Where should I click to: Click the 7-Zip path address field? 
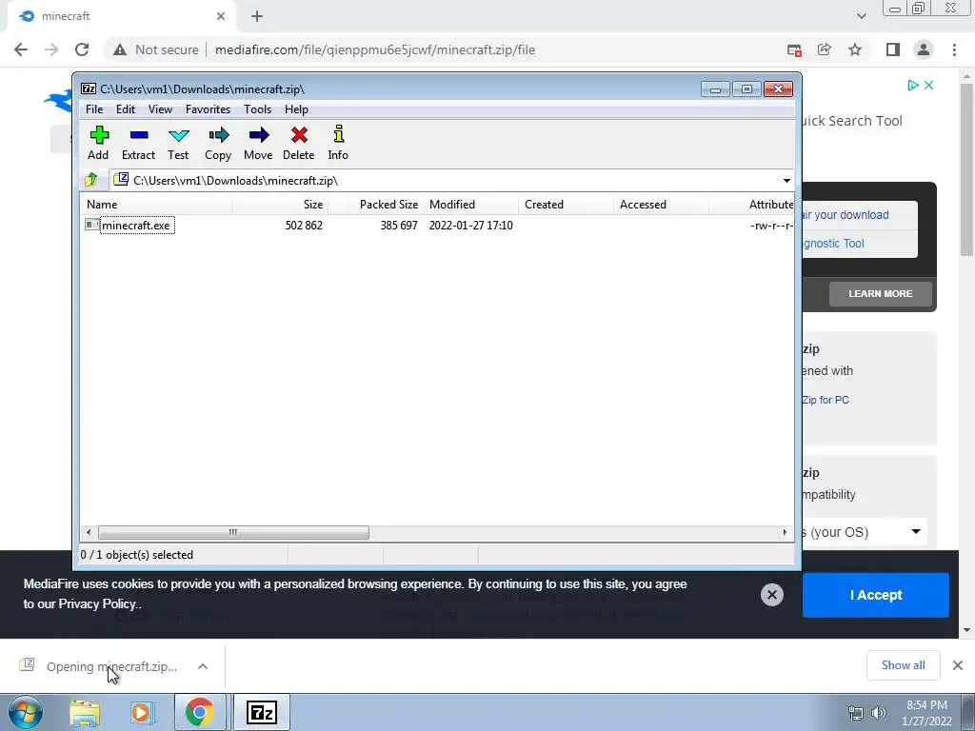(452, 181)
